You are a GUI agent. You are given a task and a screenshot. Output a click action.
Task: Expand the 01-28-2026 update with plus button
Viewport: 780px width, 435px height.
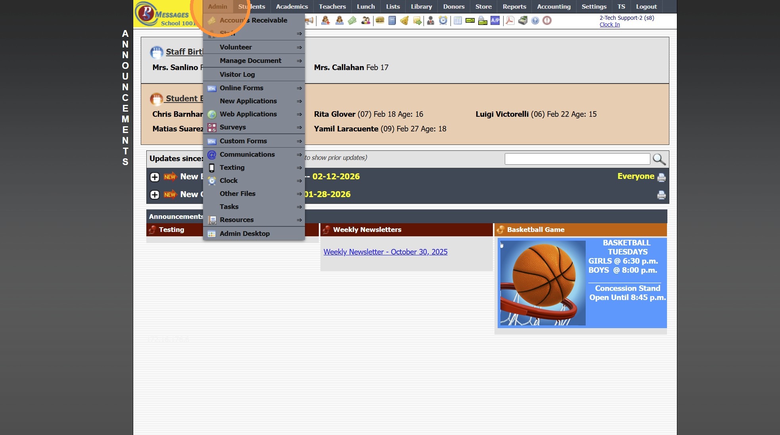155,195
